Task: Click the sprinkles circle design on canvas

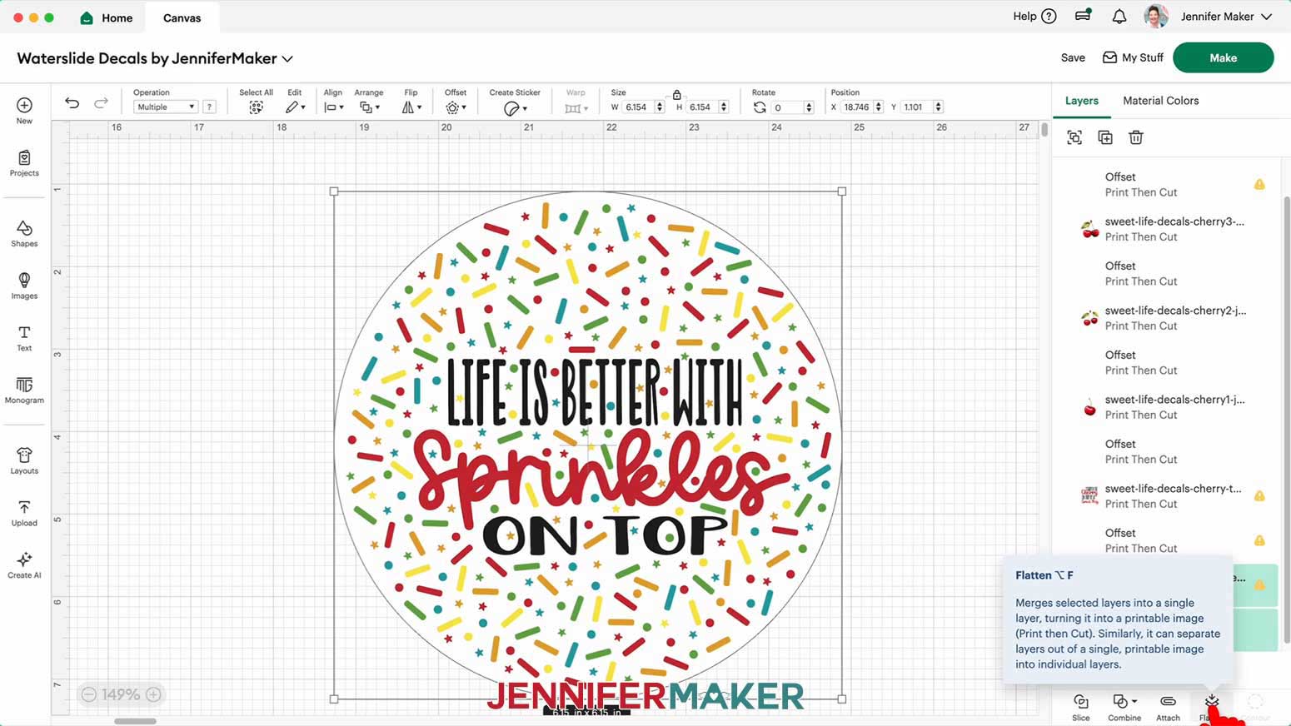Action: coord(588,445)
